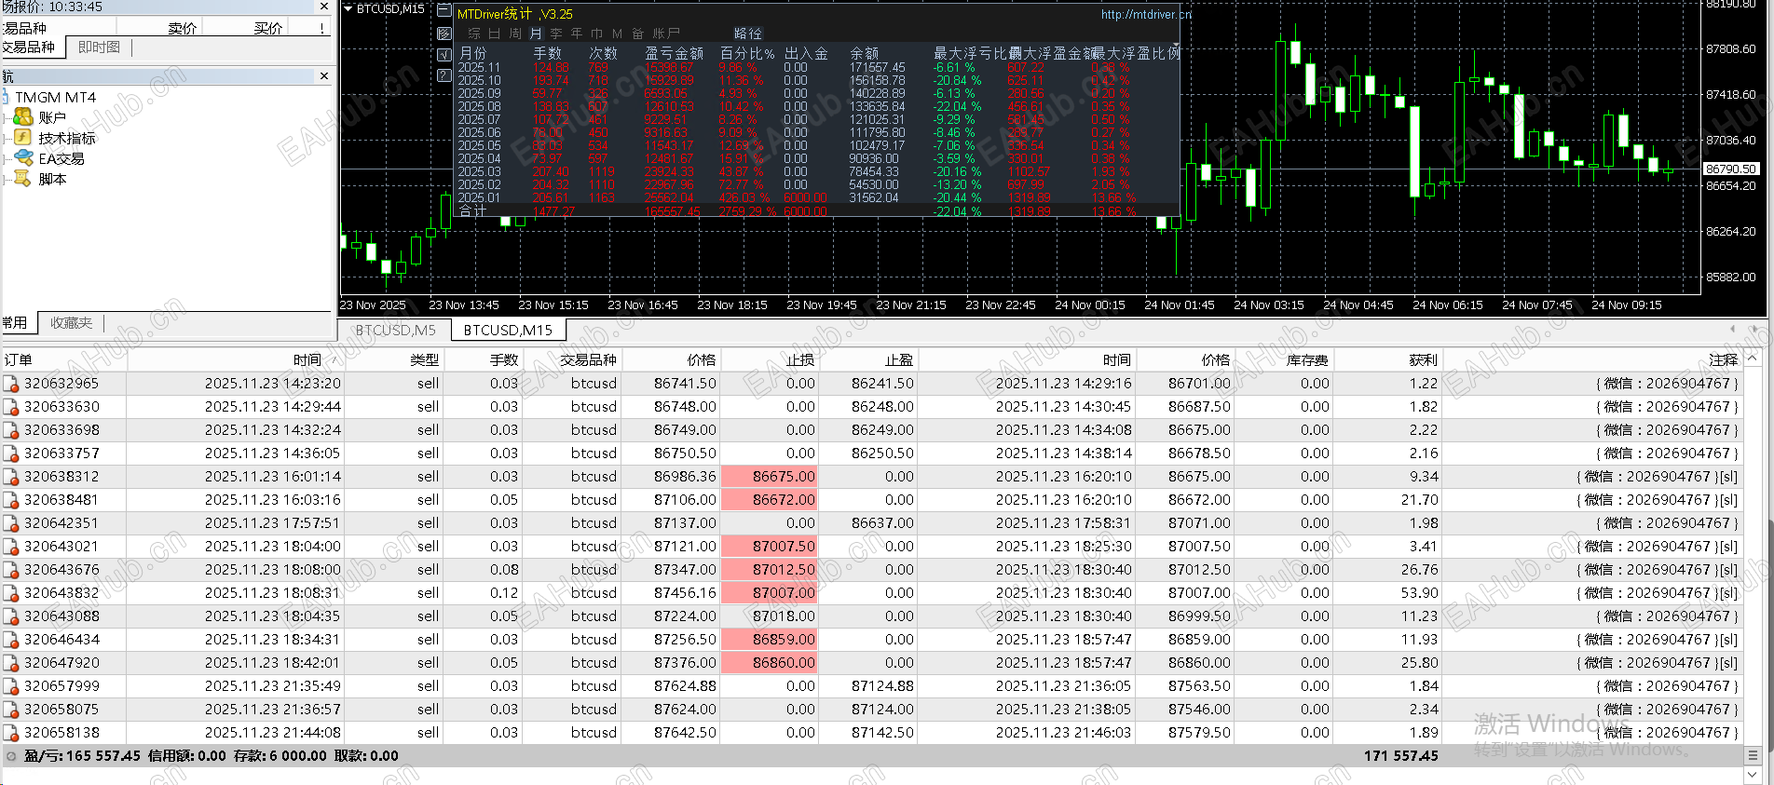The image size is (1774, 785).
Task: Open the http://mtdriver.cn link
Action: coord(1146,14)
